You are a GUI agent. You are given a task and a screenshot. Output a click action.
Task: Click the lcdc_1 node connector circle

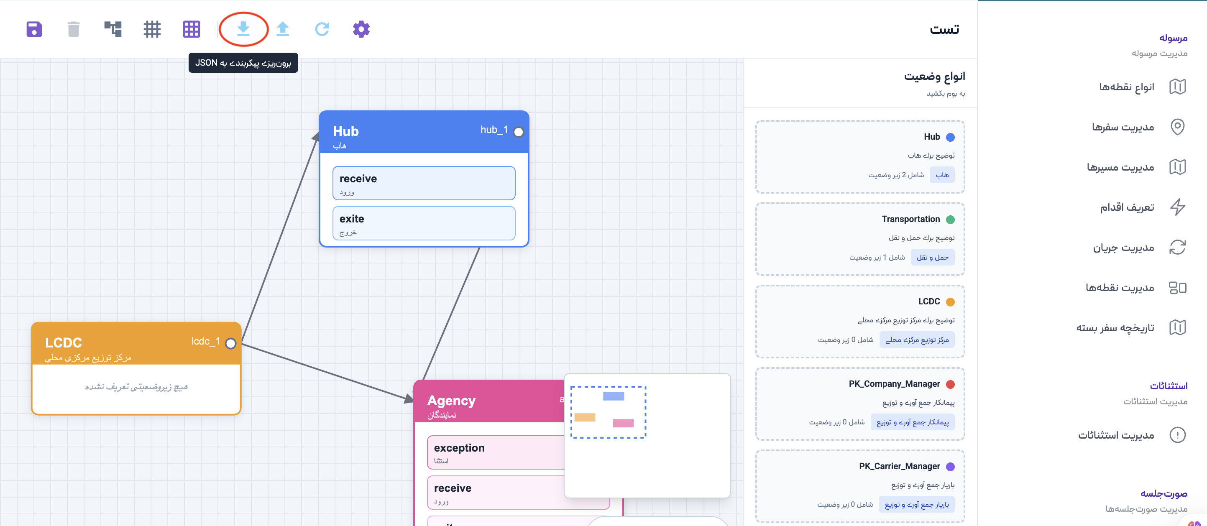click(x=230, y=343)
